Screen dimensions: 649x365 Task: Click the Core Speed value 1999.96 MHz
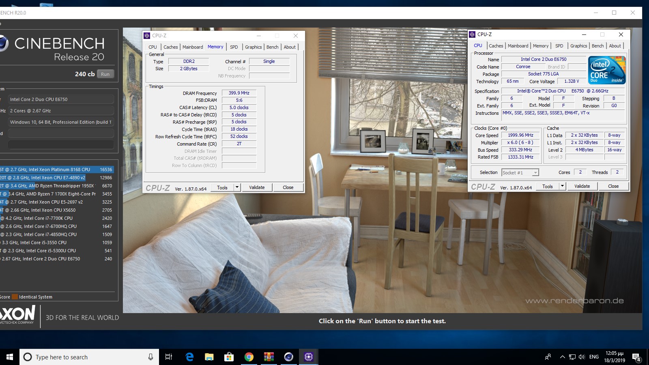pyautogui.click(x=520, y=135)
